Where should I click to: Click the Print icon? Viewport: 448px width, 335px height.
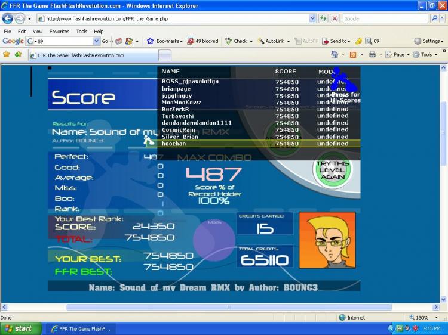pyautogui.click(x=372, y=54)
